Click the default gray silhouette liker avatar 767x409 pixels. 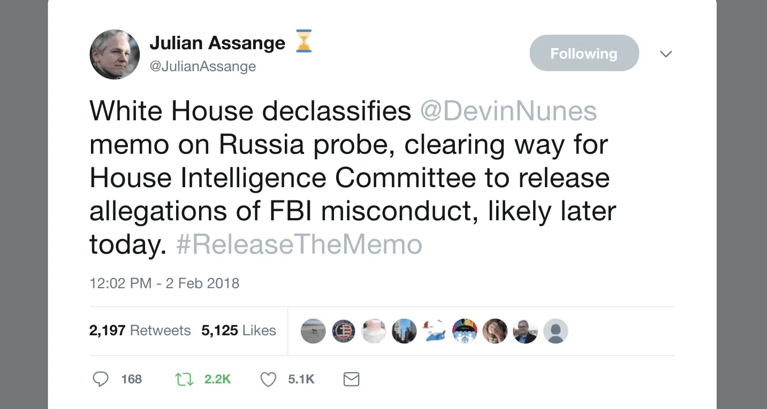pos(556,331)
